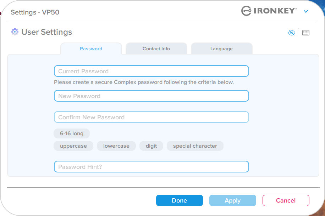Click the uppercase criteria badge
The image size is (325, 216).
point(73,146)
